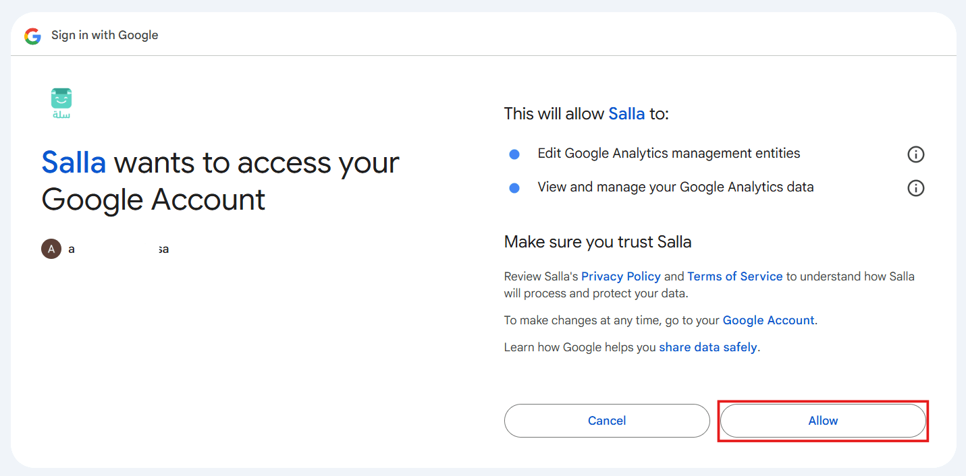Open the share data safely link
The height and width of the screenshot is (476, 966).
click(x=708, y=348)
